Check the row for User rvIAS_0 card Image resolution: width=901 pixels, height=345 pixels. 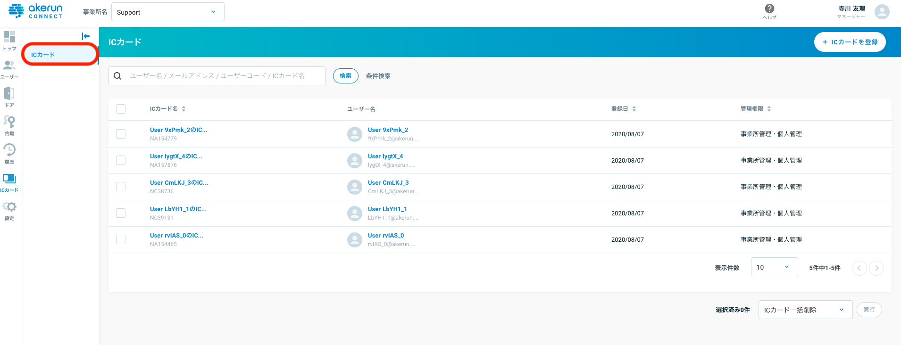[121, 239]
